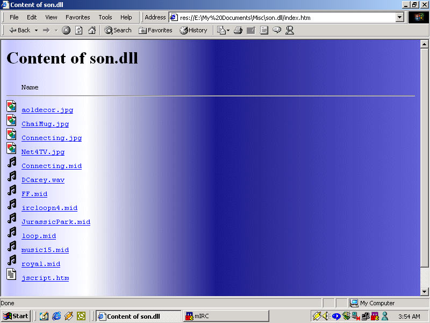Click the Stop loading icon
Viewport: 430px width, 323px height.
[x=66, y=30]
